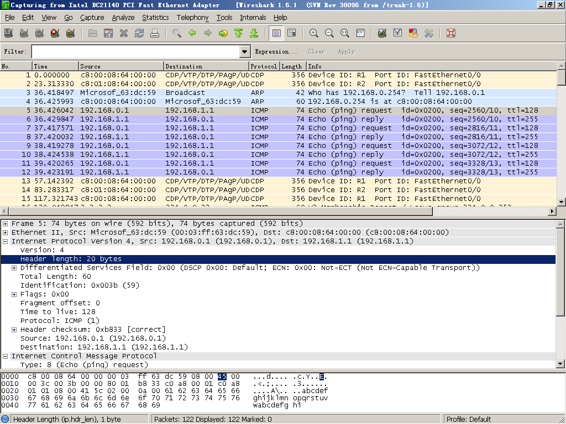Expand the Frame 5 tree node
Screen dimensions: 566x424
coord(6,224)
